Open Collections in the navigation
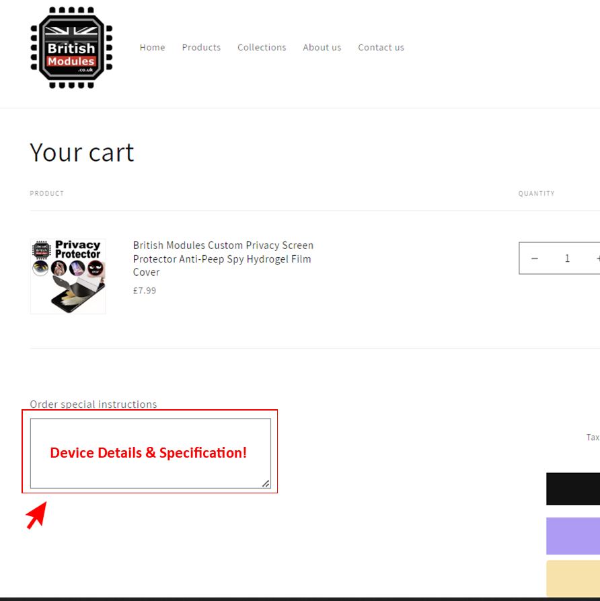This screenshot has width=600, height=601. coord(262,48)
